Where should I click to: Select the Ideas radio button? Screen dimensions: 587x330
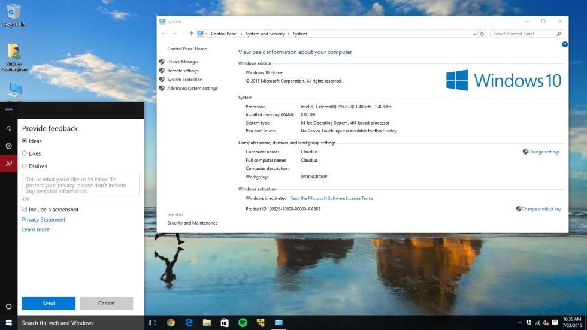click(25, 141)
